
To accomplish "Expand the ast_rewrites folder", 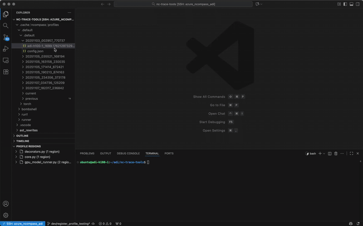I will coord(43,130).
